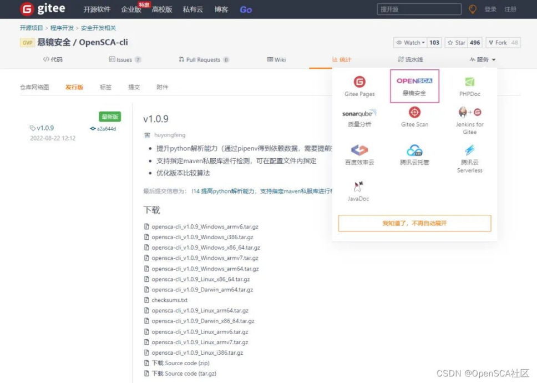Image resolution: width=537 pixels, height=383 pixels.
Task: Open the 统计 tab
Action: [x=341, y=59]
